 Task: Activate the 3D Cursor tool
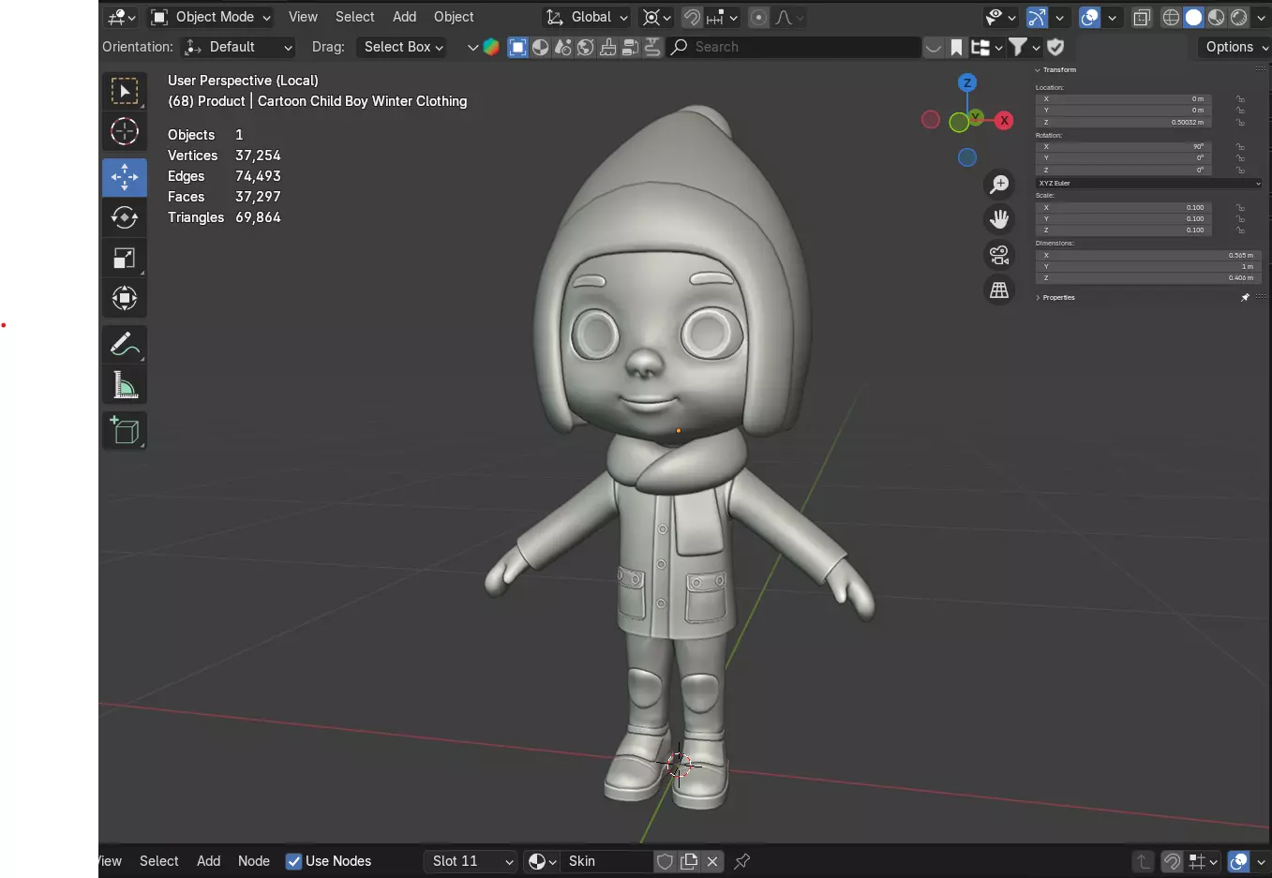click(125, 132)
